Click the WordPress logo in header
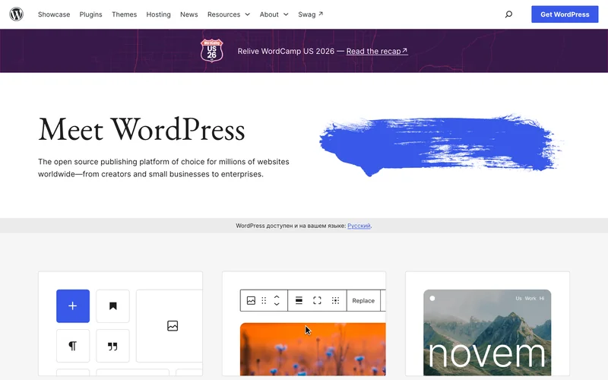 click(16, 14)
